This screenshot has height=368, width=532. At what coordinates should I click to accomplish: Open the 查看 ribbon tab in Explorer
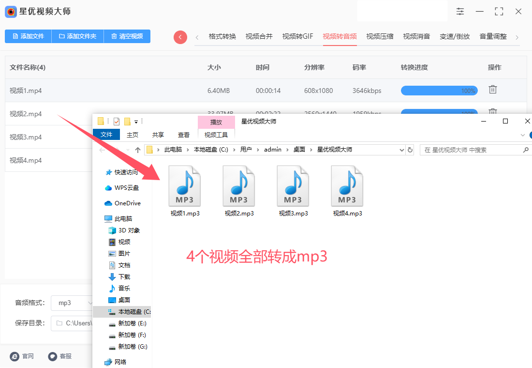pyautogui.click(x=184, y=135)
